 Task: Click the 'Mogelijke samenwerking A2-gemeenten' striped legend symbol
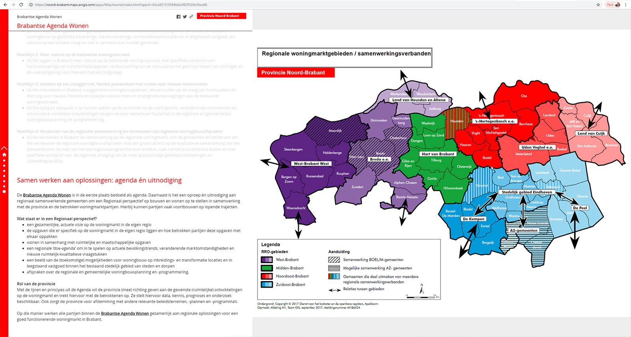(334, 268)
